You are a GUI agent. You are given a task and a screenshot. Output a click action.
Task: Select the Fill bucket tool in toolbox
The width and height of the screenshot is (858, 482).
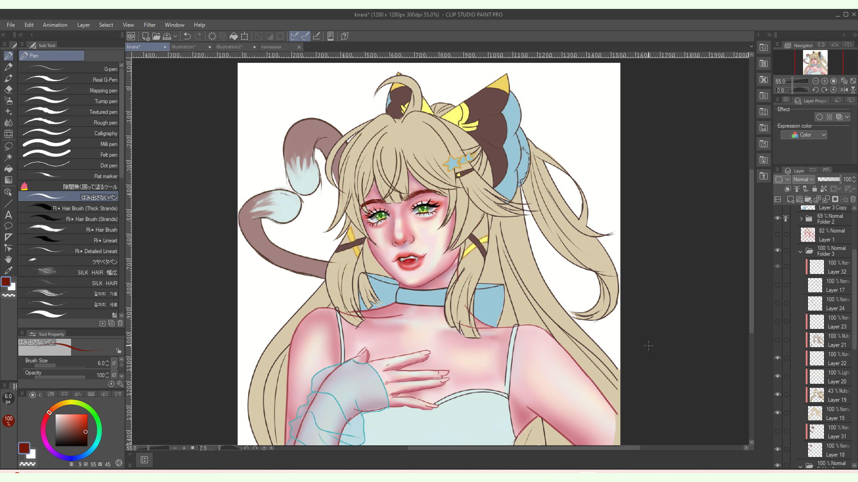pos(8,169)
